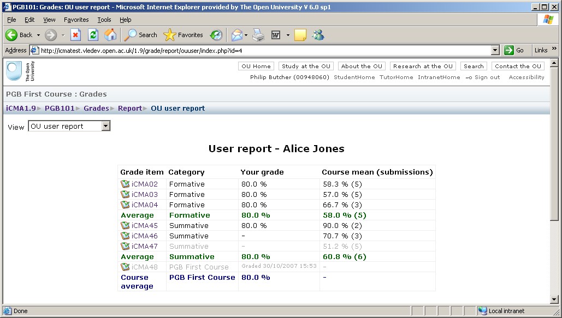Open browsing History clock icon
The image size is (562, 318).
point(216,35)
